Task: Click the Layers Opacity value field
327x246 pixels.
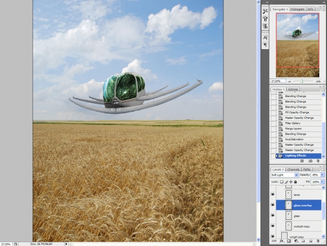Action: (x=316, y=175)
